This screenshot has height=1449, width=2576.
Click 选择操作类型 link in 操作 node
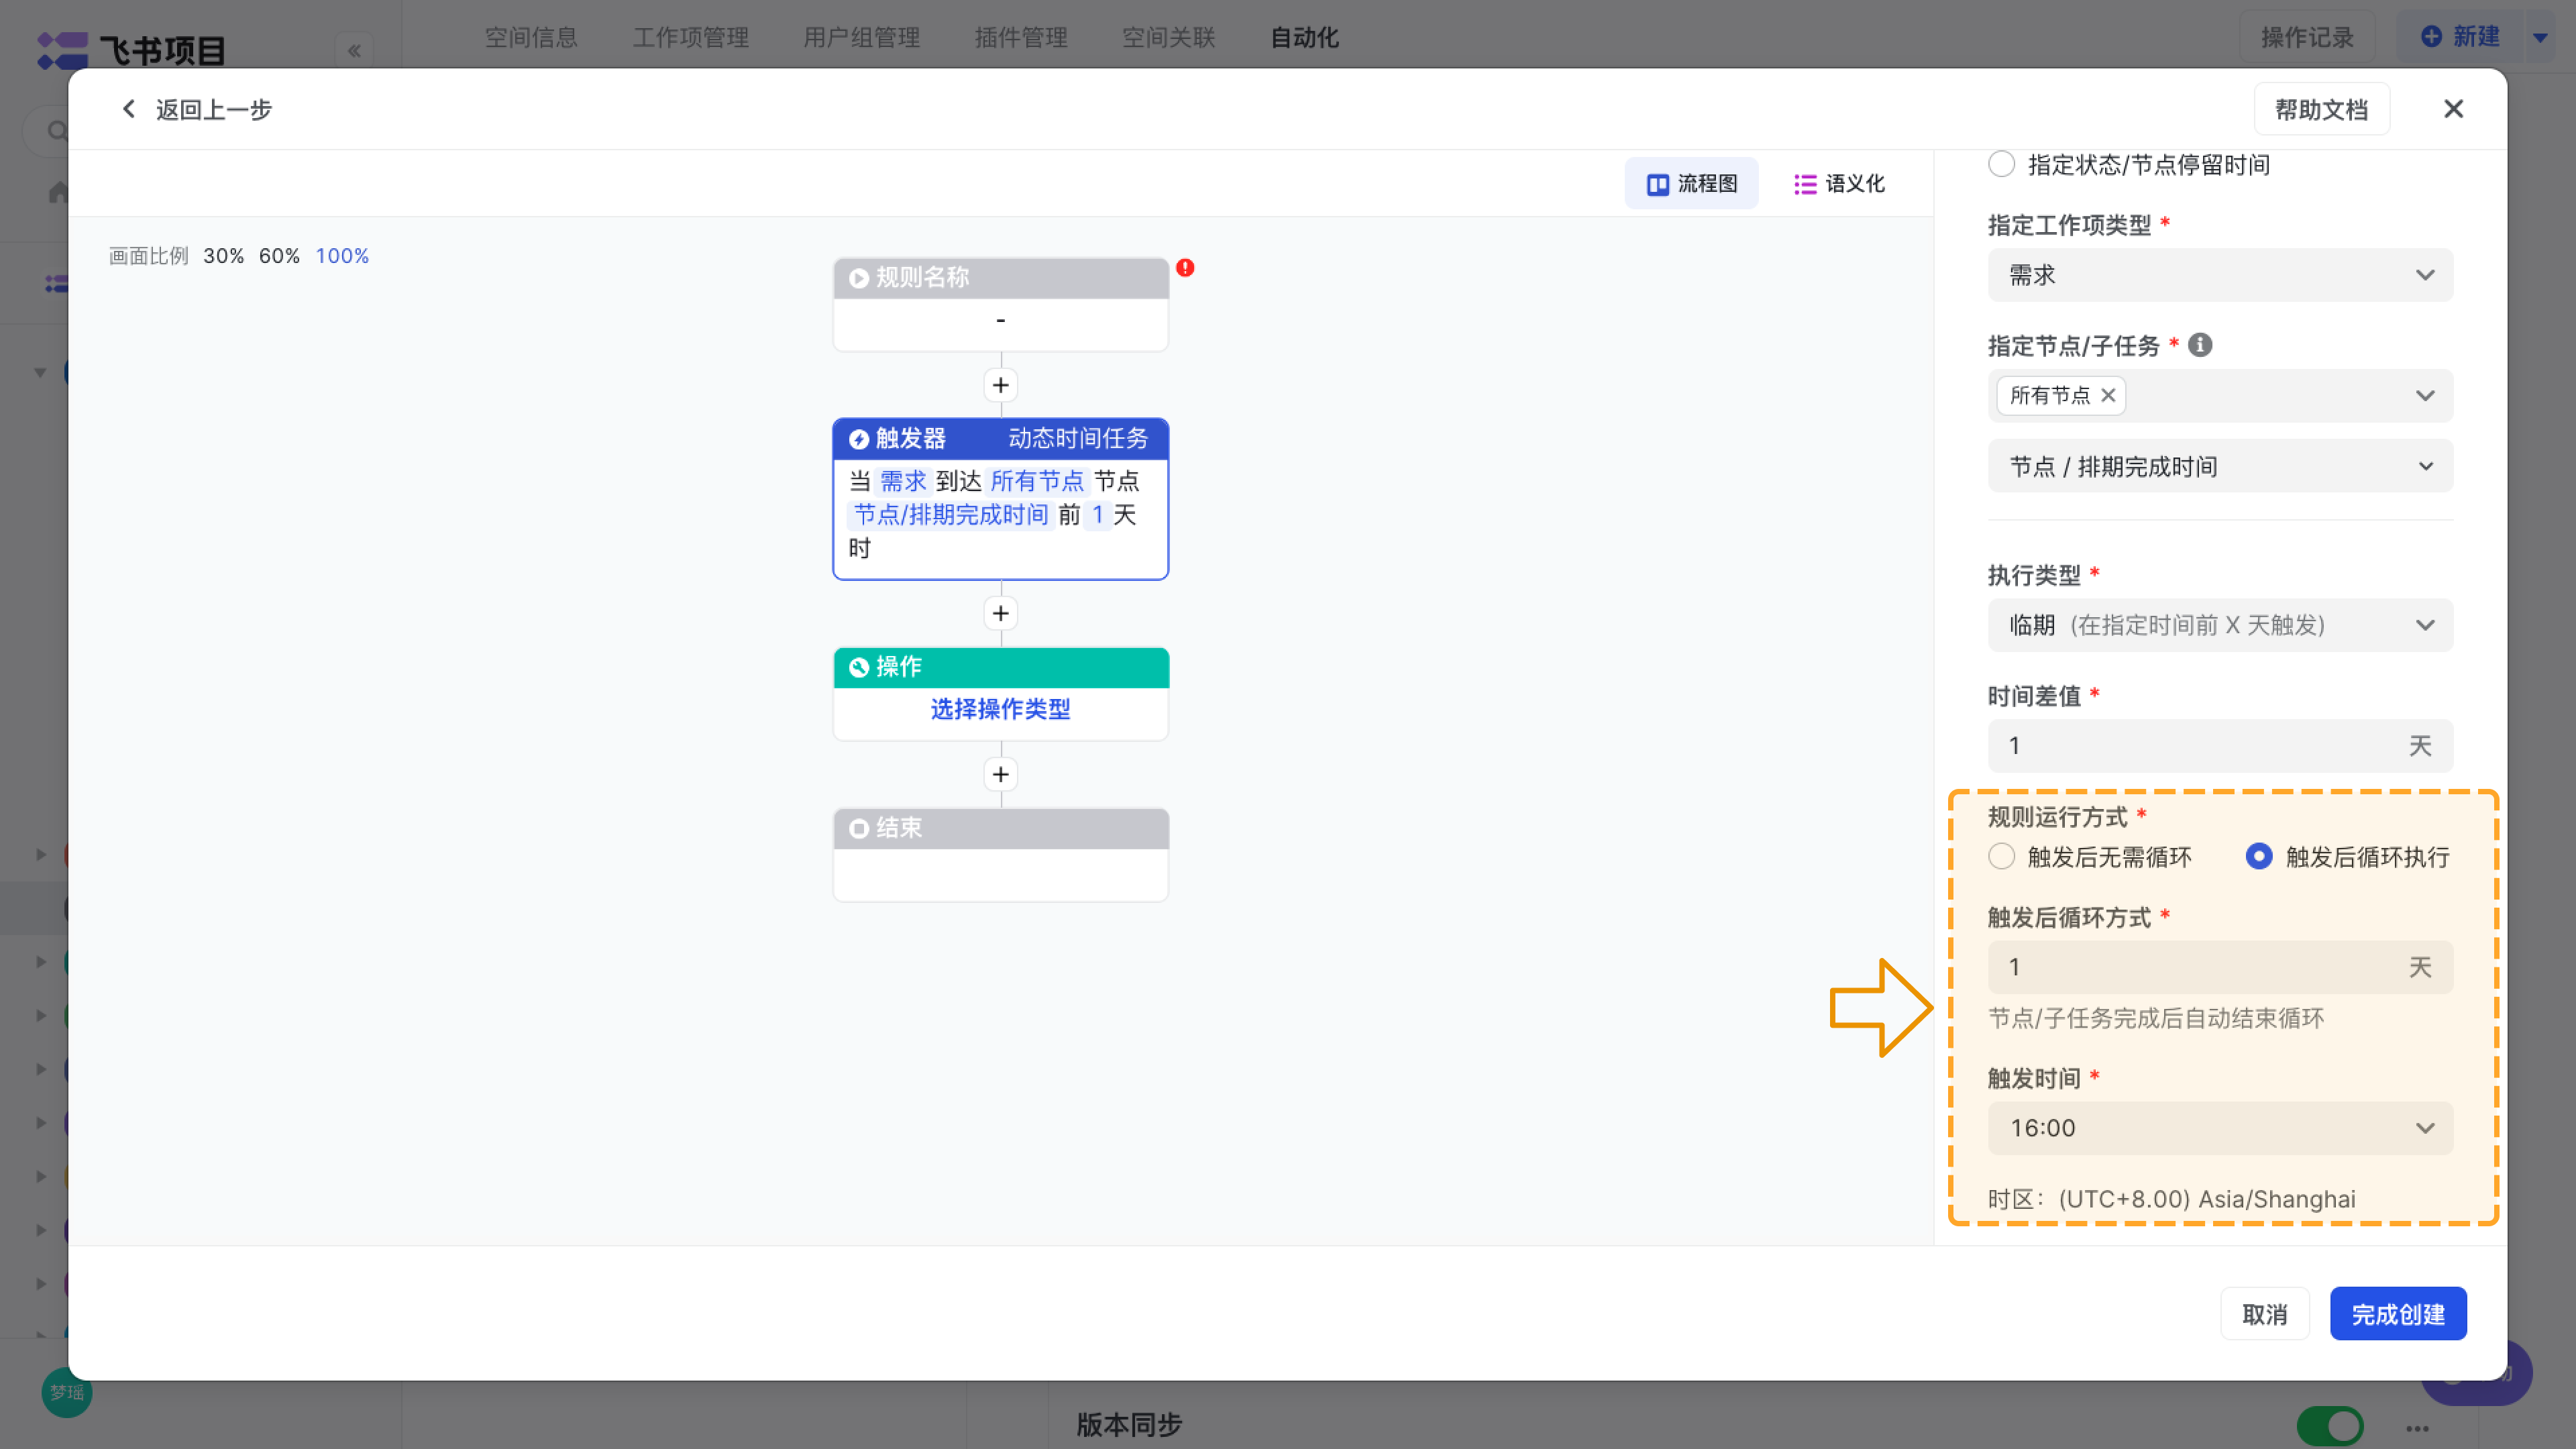point(1001,709)
